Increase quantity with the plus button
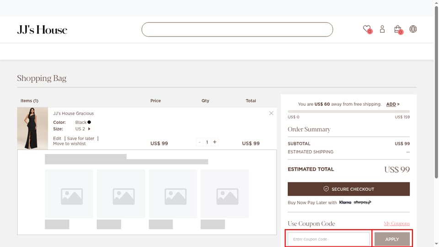 pyautogui.click(x=215, y=142)
